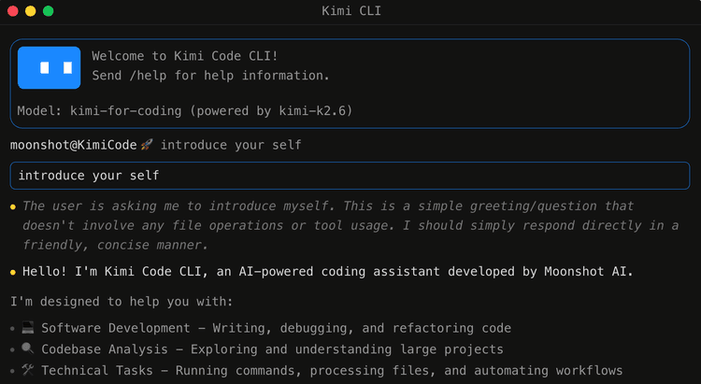This screenshot has height=384, width=701.
Task: Click the yellow bullet before the thinking text
Action: click(13, 206)
